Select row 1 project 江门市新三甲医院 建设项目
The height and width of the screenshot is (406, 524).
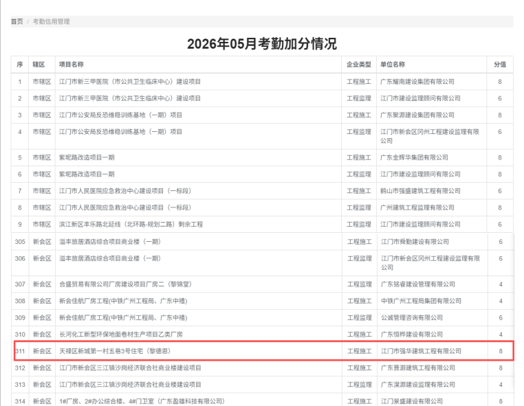pyautogui.click(x=130, y=82)
